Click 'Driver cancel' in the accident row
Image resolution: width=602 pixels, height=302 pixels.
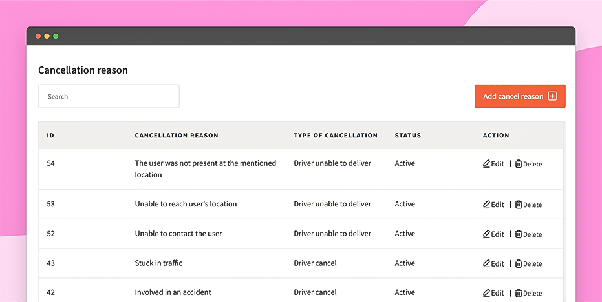pyautogui.click(x=315, y=292)
